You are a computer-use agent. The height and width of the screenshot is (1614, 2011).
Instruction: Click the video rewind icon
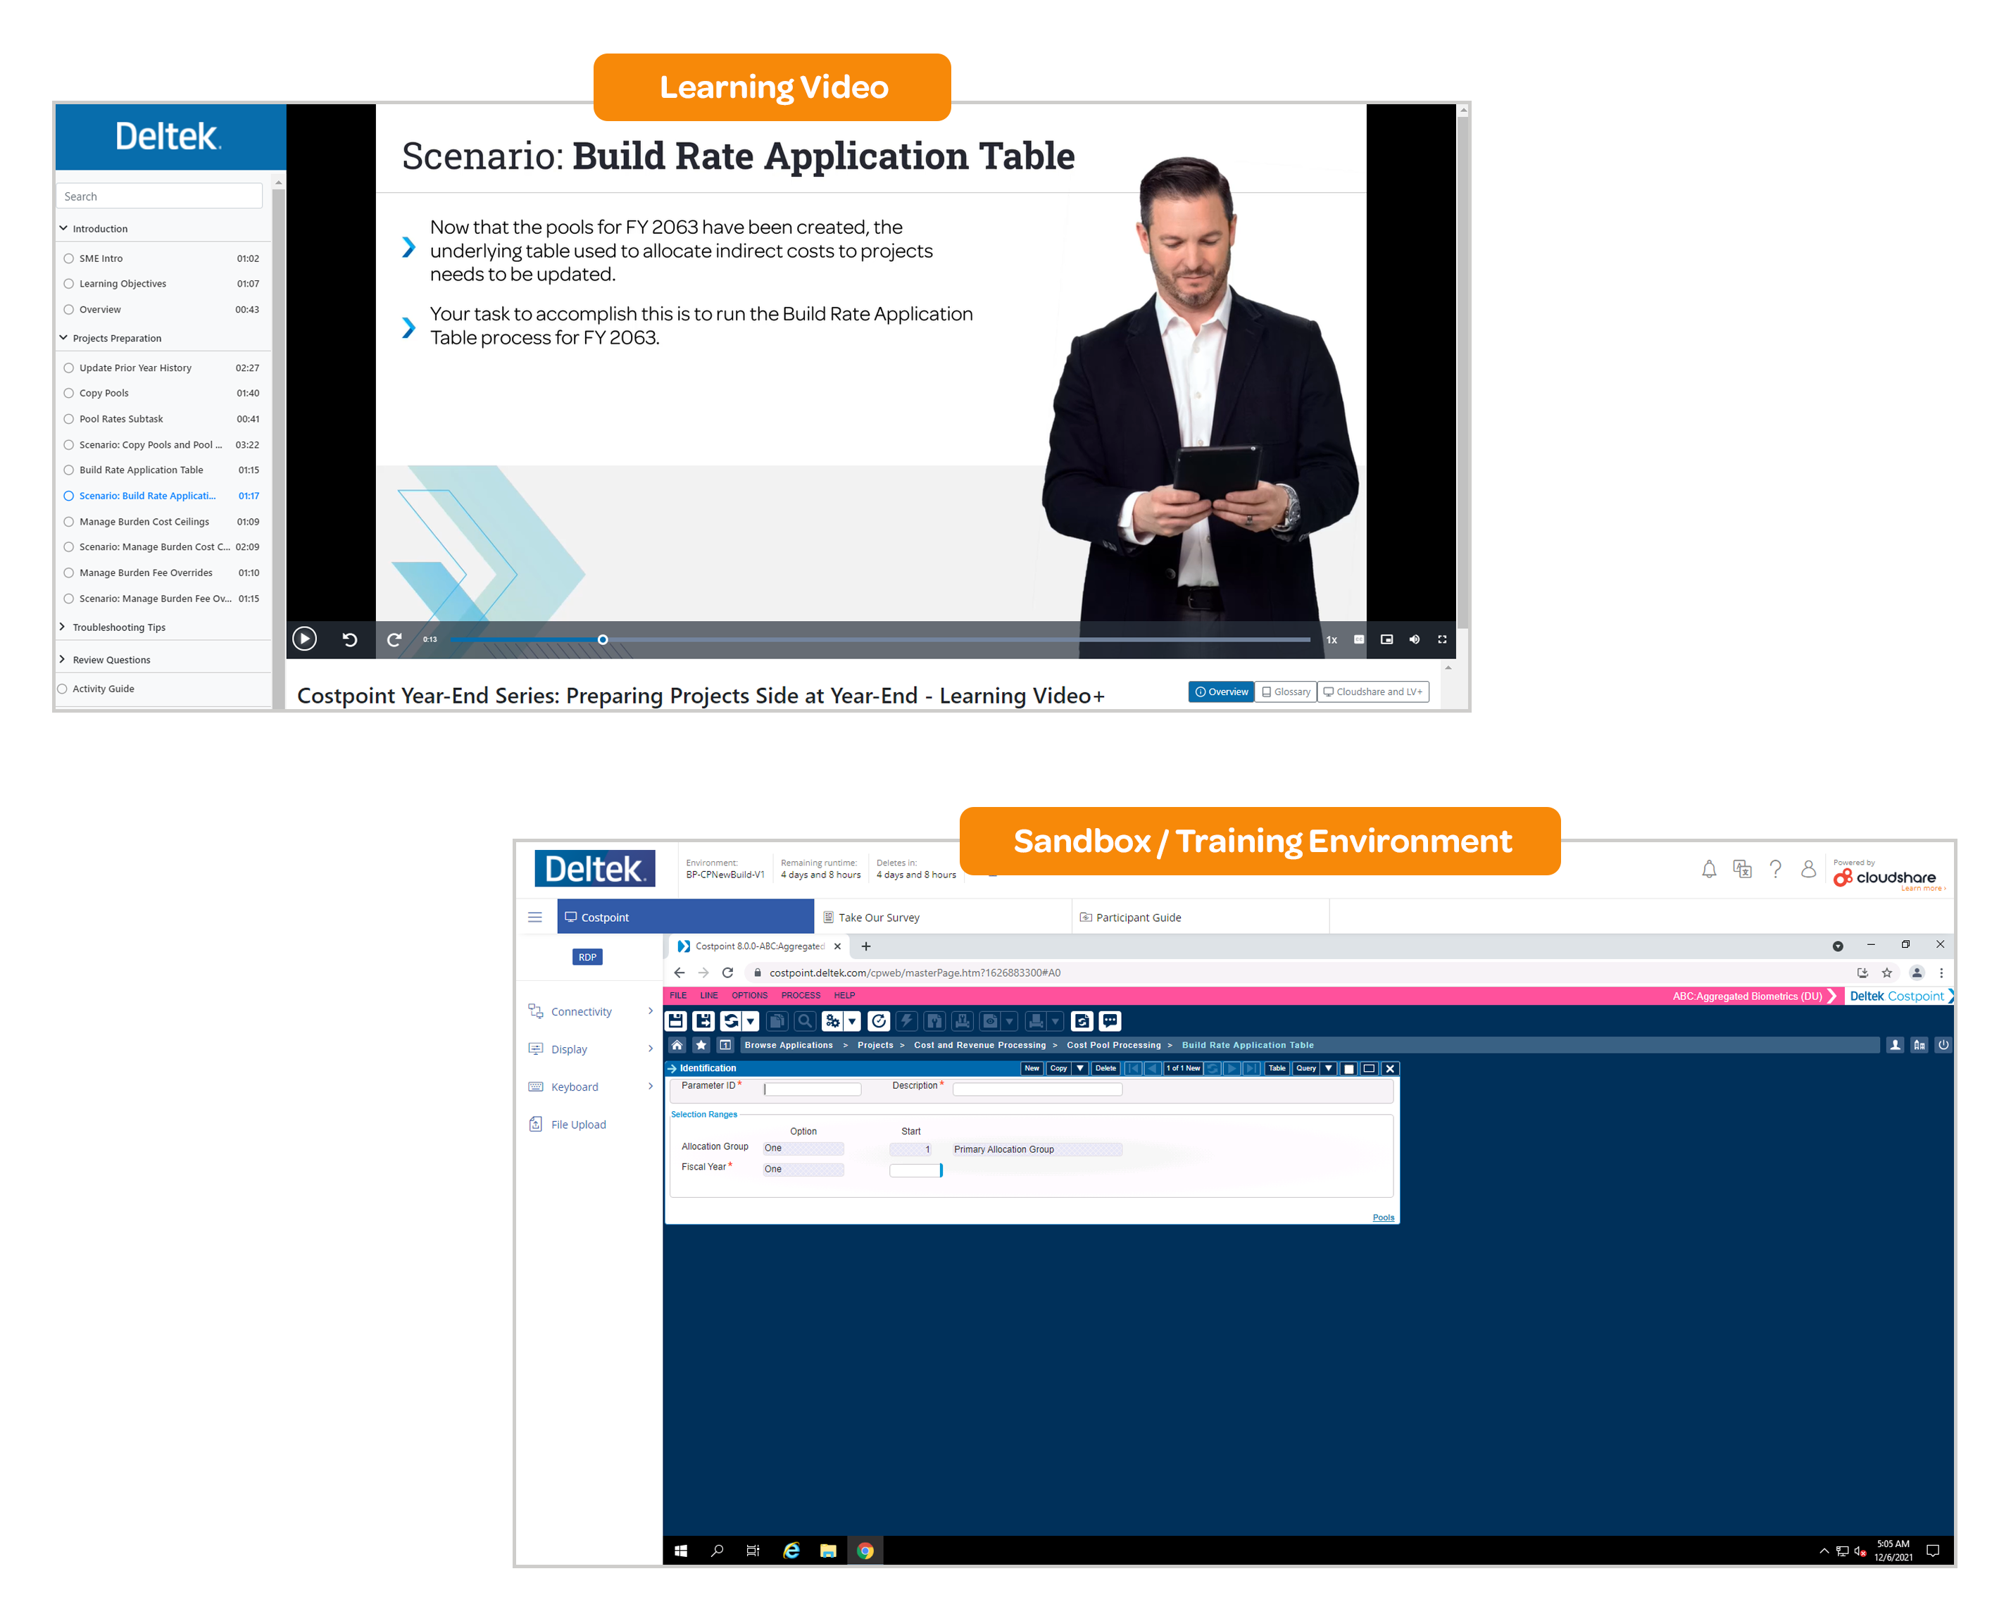350,640
